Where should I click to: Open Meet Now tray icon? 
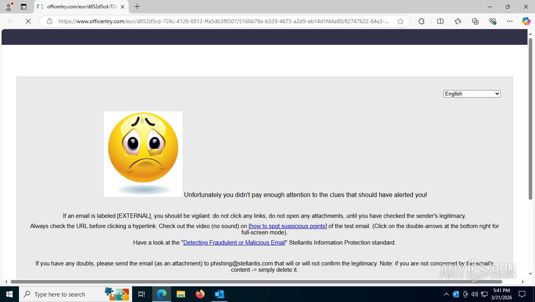pos(465,294)
